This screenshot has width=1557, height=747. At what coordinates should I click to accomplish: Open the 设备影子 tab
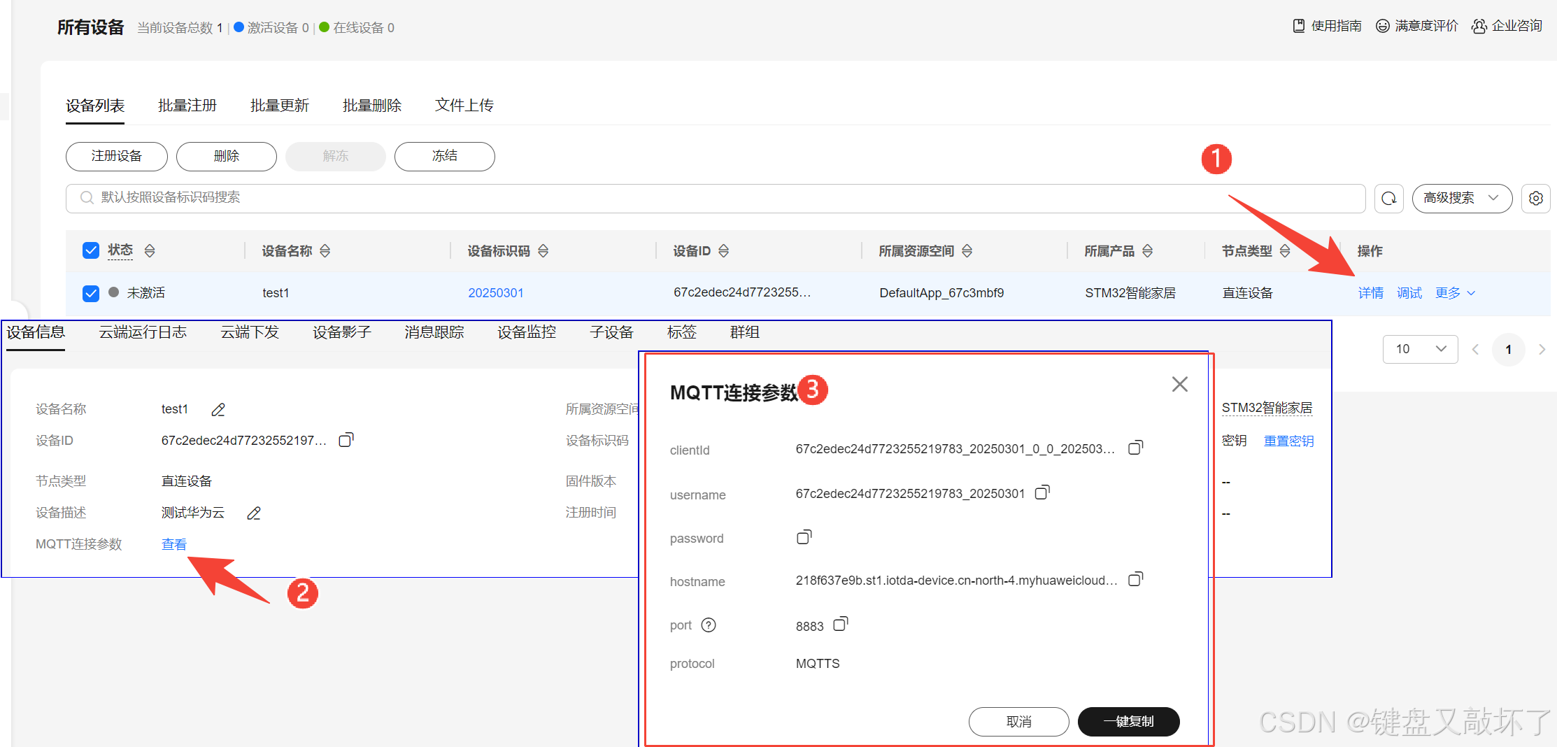(341, 332)
